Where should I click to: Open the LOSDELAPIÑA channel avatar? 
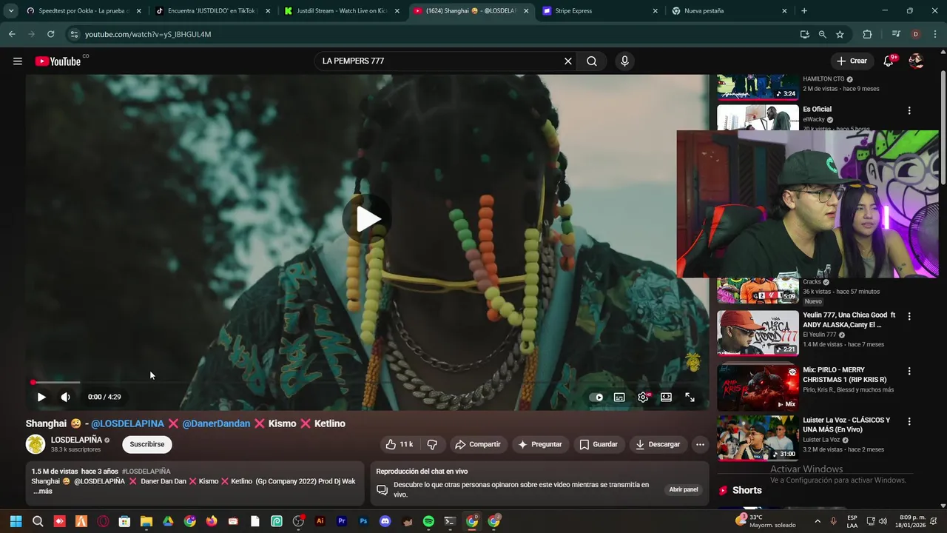[x=36, y=444]
